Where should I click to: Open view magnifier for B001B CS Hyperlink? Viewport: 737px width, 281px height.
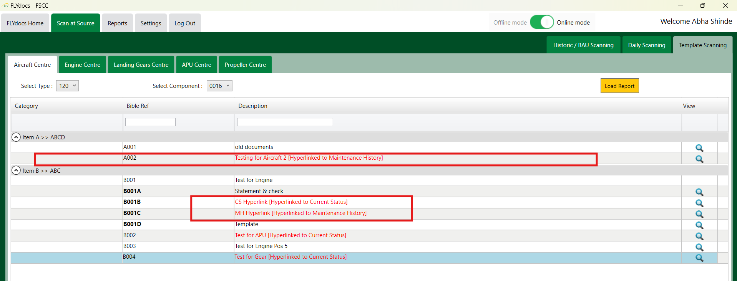[699, 203]
